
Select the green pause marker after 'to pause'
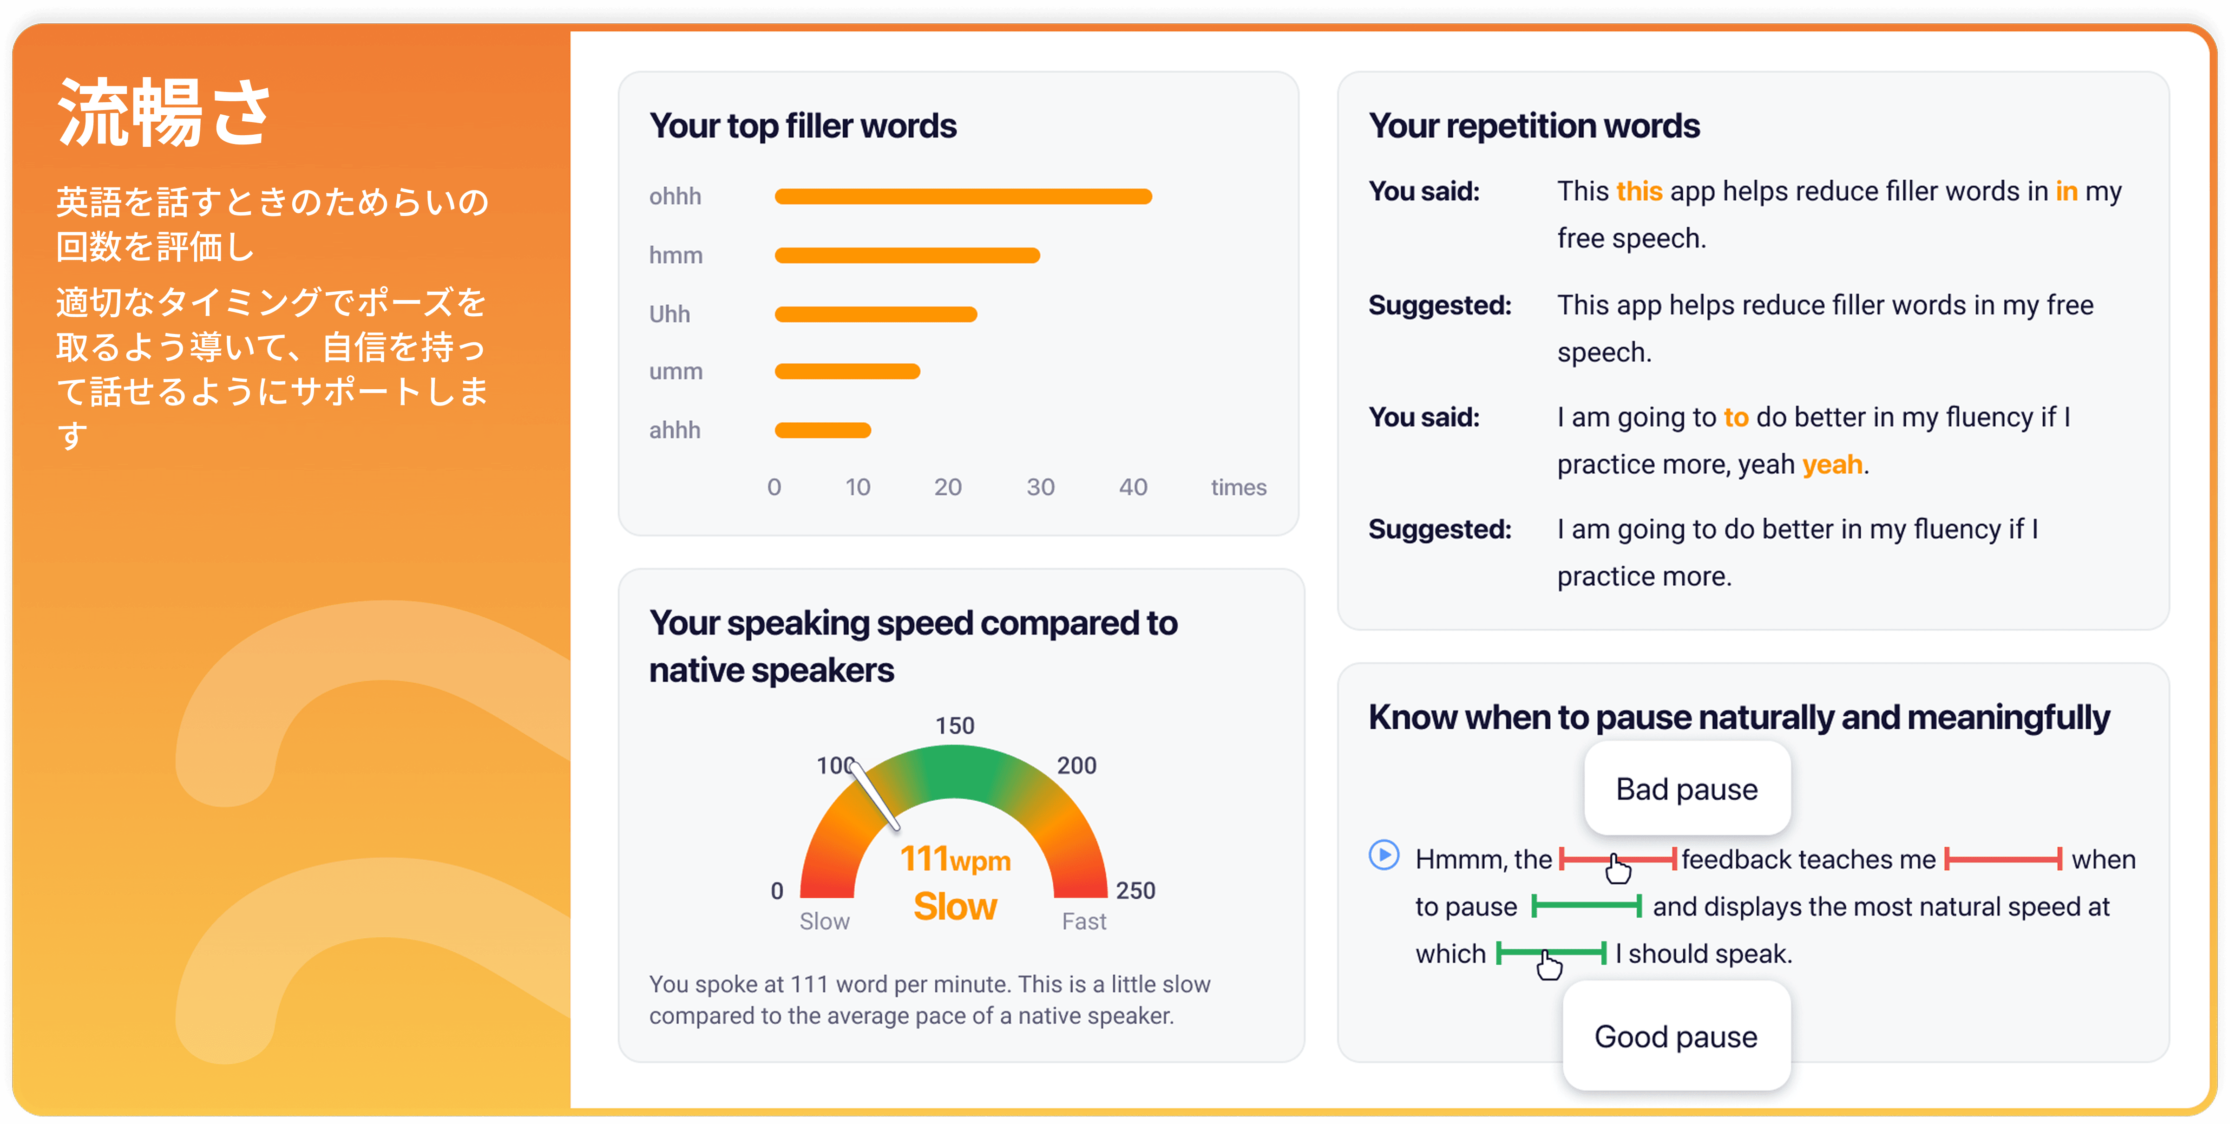(1586, 907)
